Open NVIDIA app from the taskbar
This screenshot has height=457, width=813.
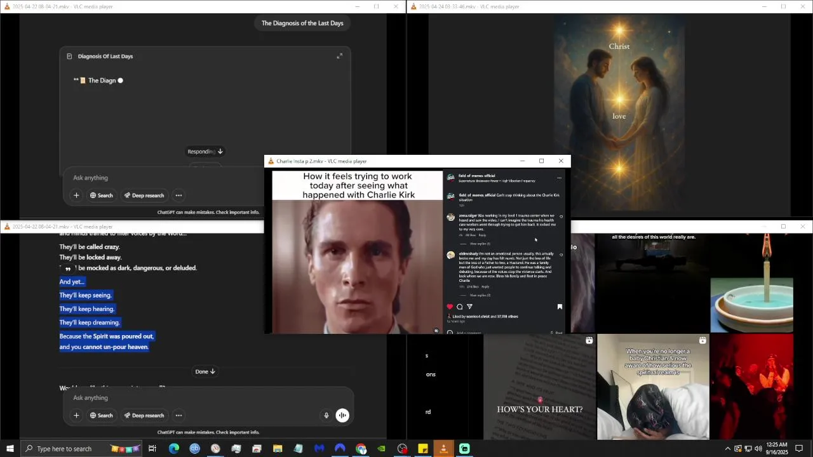coord(381,449)
